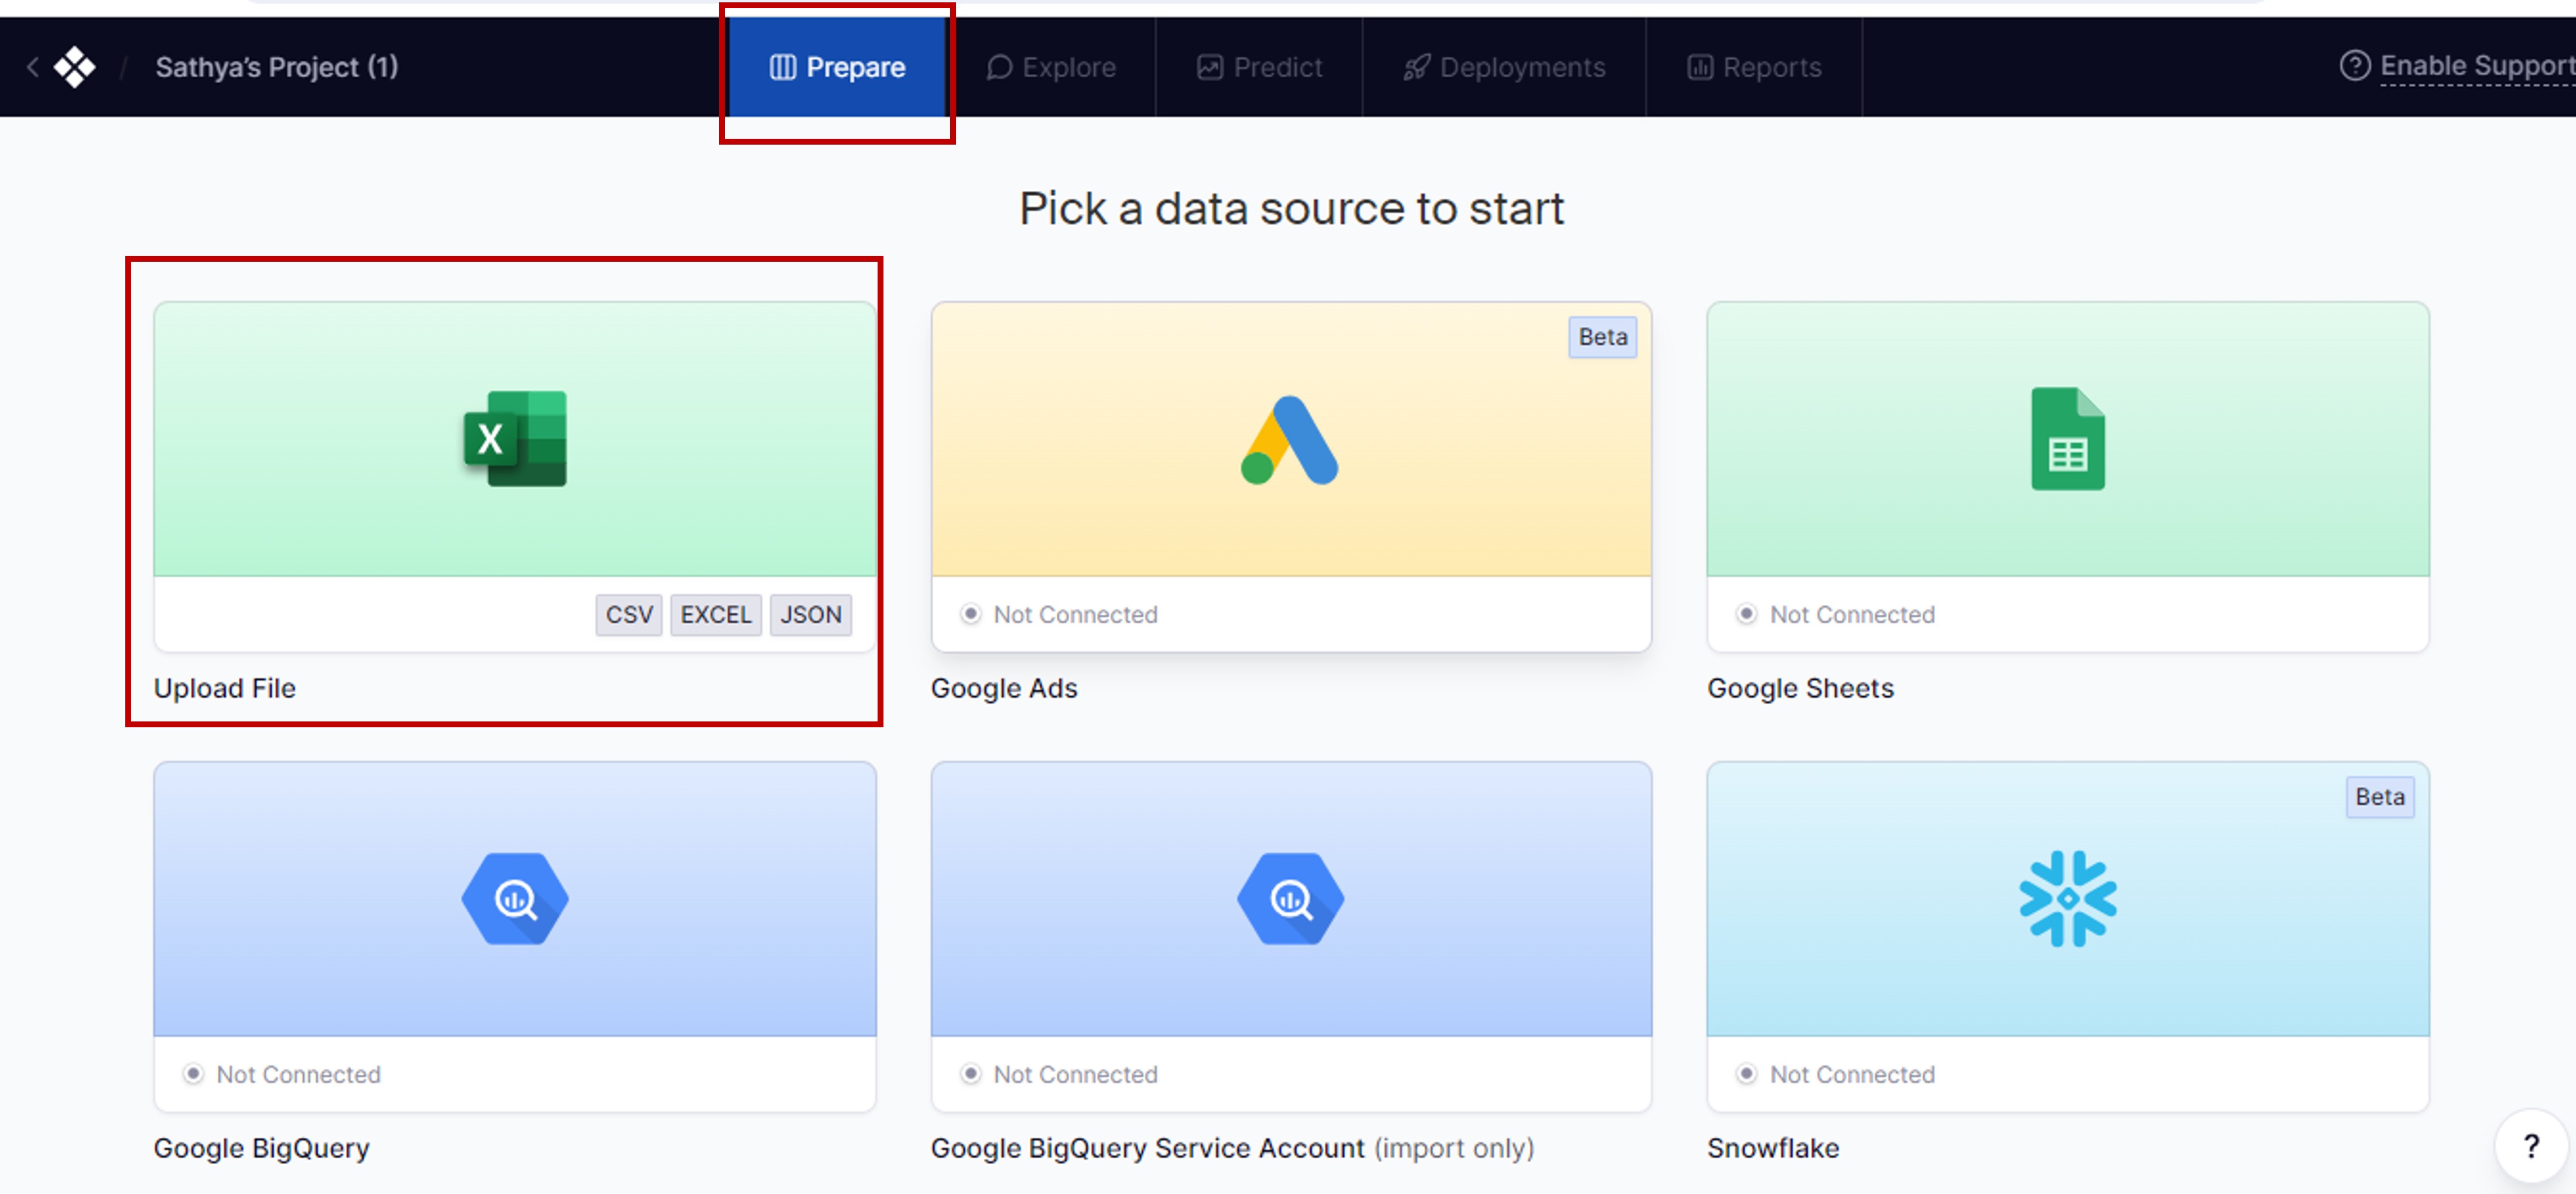Viewport: 2576px width, 1194px height.
Task: Click the Google Ads logo icon
Action: tap(1290, 440)
